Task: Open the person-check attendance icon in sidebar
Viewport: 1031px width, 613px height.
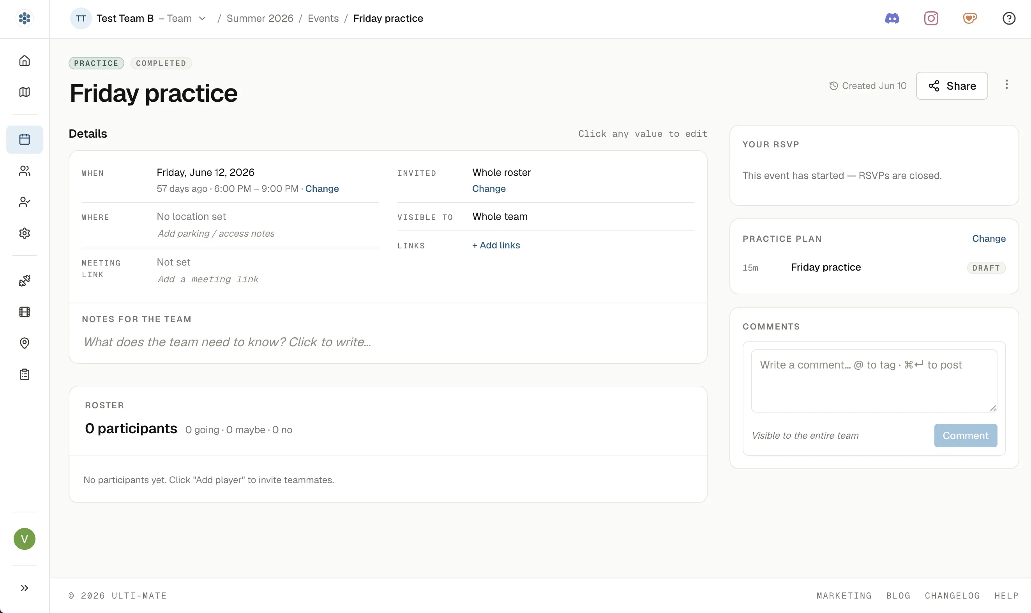Action: pyautogui.click(x=24, y=202)
